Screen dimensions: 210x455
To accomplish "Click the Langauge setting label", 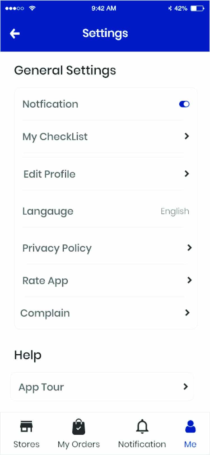I will click(x=48, y=211).
